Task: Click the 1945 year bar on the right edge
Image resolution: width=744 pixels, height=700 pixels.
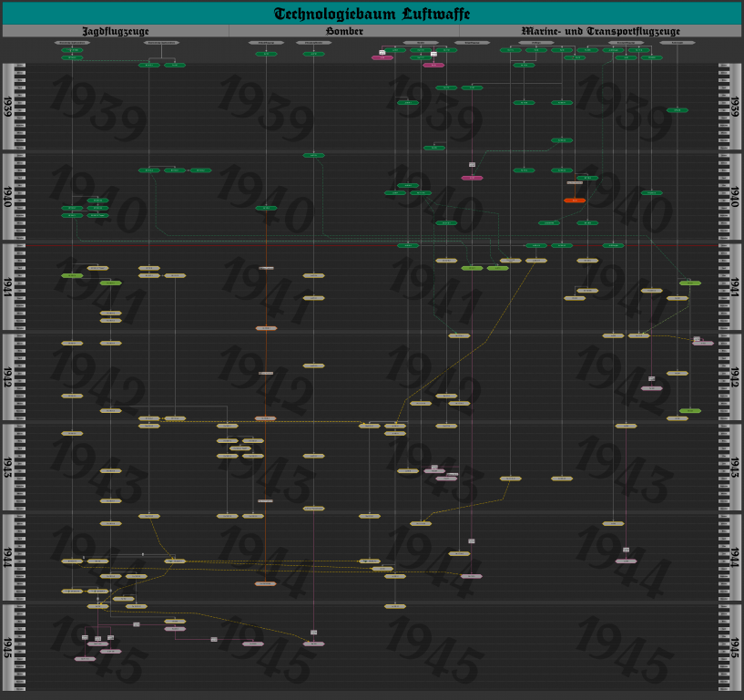Action: (x=735, y=648)
